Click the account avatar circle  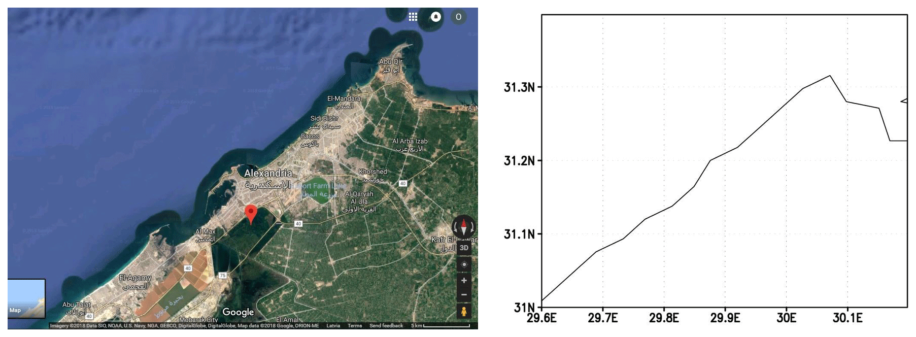458,17
